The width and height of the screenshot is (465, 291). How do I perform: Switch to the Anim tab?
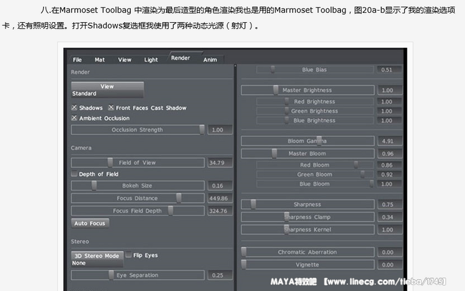[x=210, y=60]
